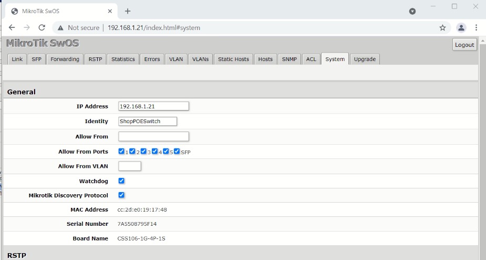Open the browser profile avatar menu

[x=461, y=28]
